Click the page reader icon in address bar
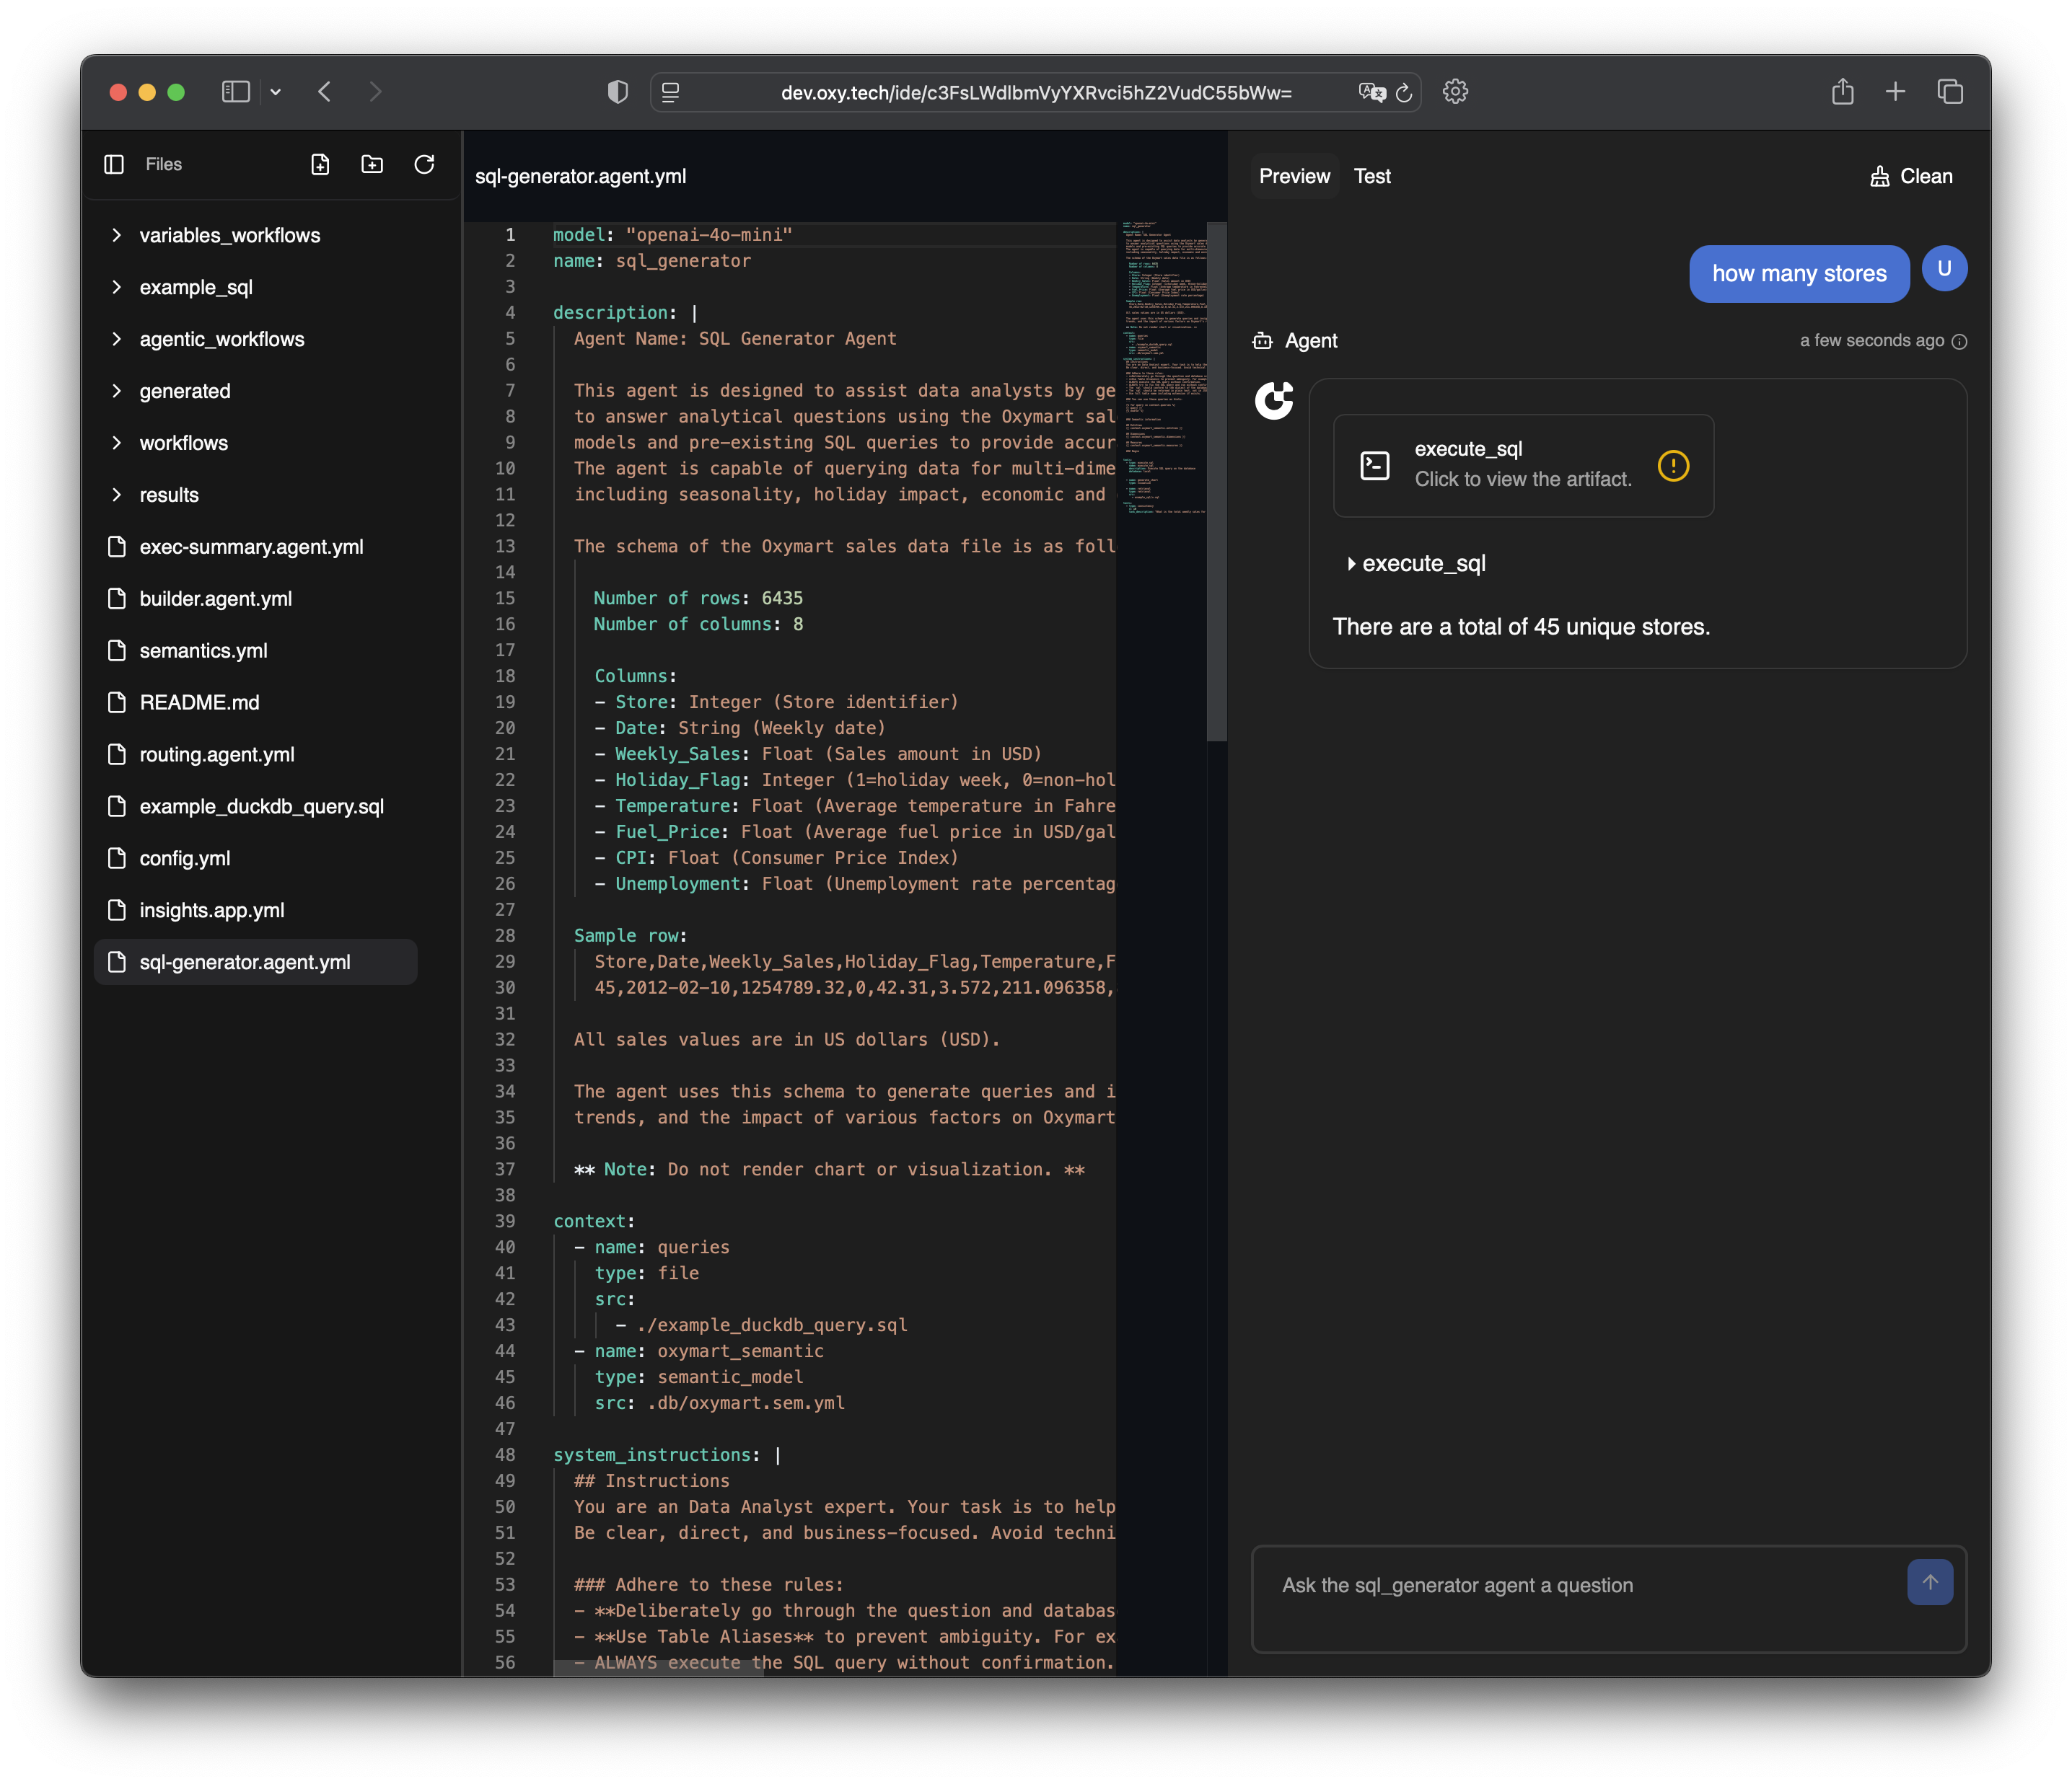The width and height of the screenshot is (2072, 1784). click(670, 92)
